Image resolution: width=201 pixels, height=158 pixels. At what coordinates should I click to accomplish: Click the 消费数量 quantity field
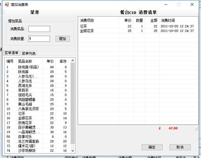39,39
